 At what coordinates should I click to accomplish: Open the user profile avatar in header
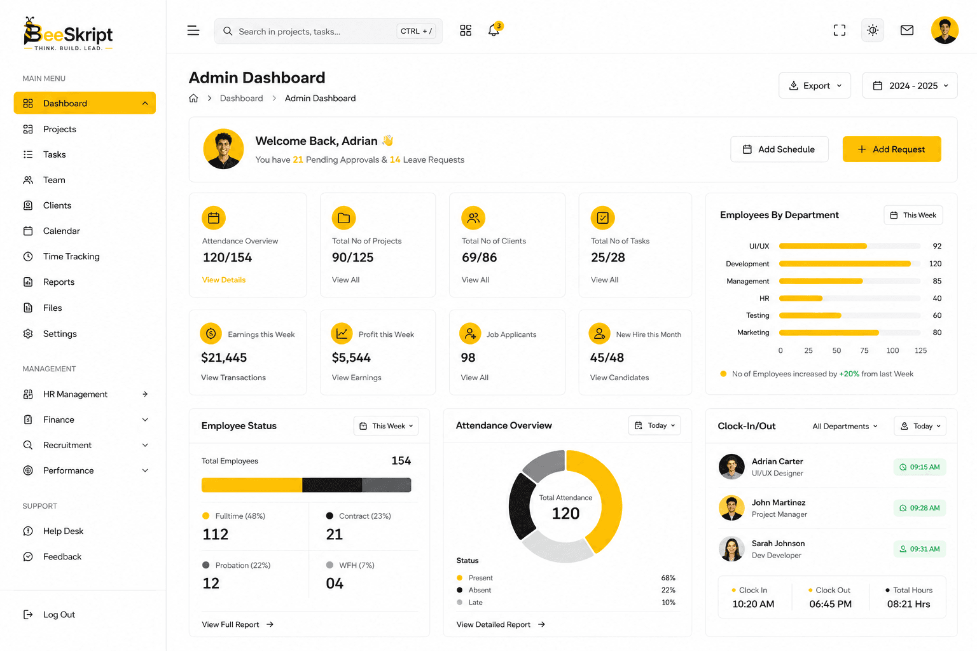[945, 30]
